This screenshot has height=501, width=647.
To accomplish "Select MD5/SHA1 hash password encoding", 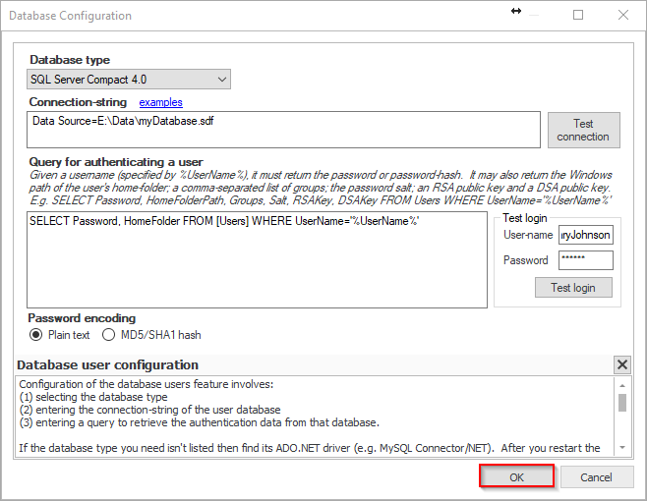I will pos(109,335).
